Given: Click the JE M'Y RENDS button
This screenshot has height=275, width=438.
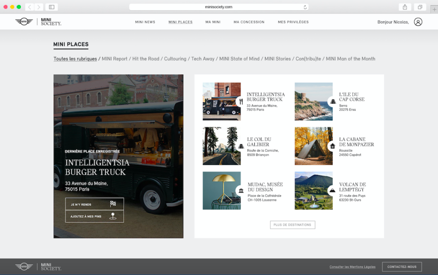Looking at the screenshot, I should [94, 204].
